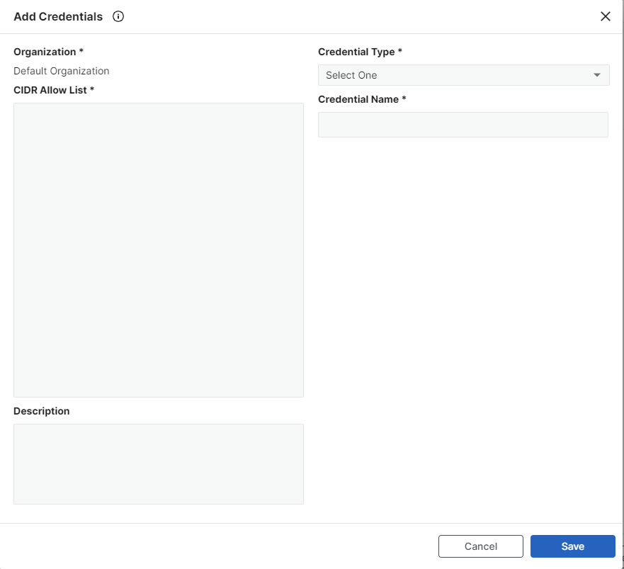Viewport: 624px width, 569px height.
Task: Click the asterisk next to Credential Type
Action: 400,52
